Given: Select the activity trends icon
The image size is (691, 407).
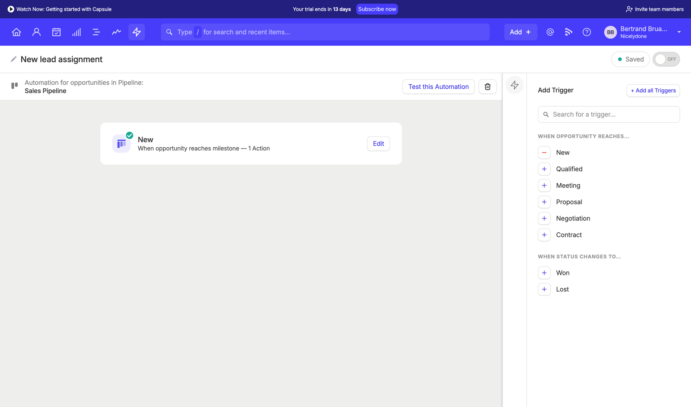Looking at the screenshot, I should (116, 32).
